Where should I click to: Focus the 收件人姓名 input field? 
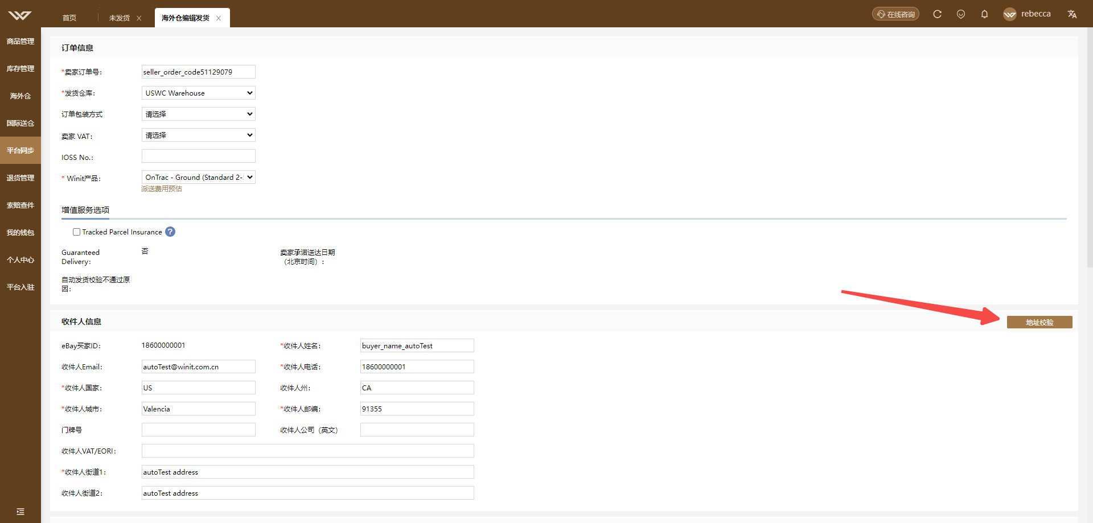[x=417, y=345]
